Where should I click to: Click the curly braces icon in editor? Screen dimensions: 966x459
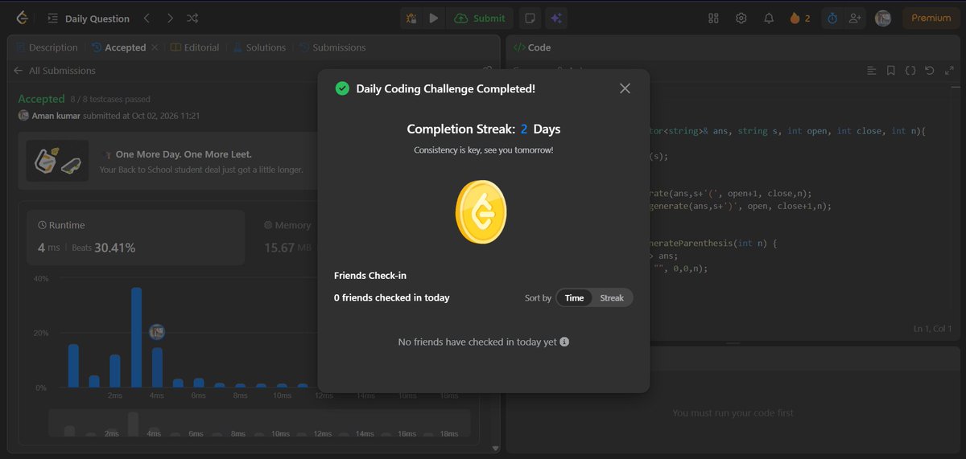910,71
